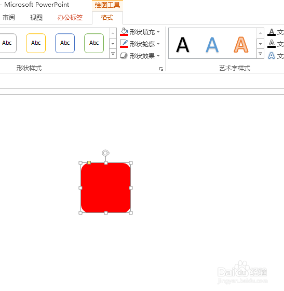
Task: Click the Text Outline A icon
Action: click(272, 44)
